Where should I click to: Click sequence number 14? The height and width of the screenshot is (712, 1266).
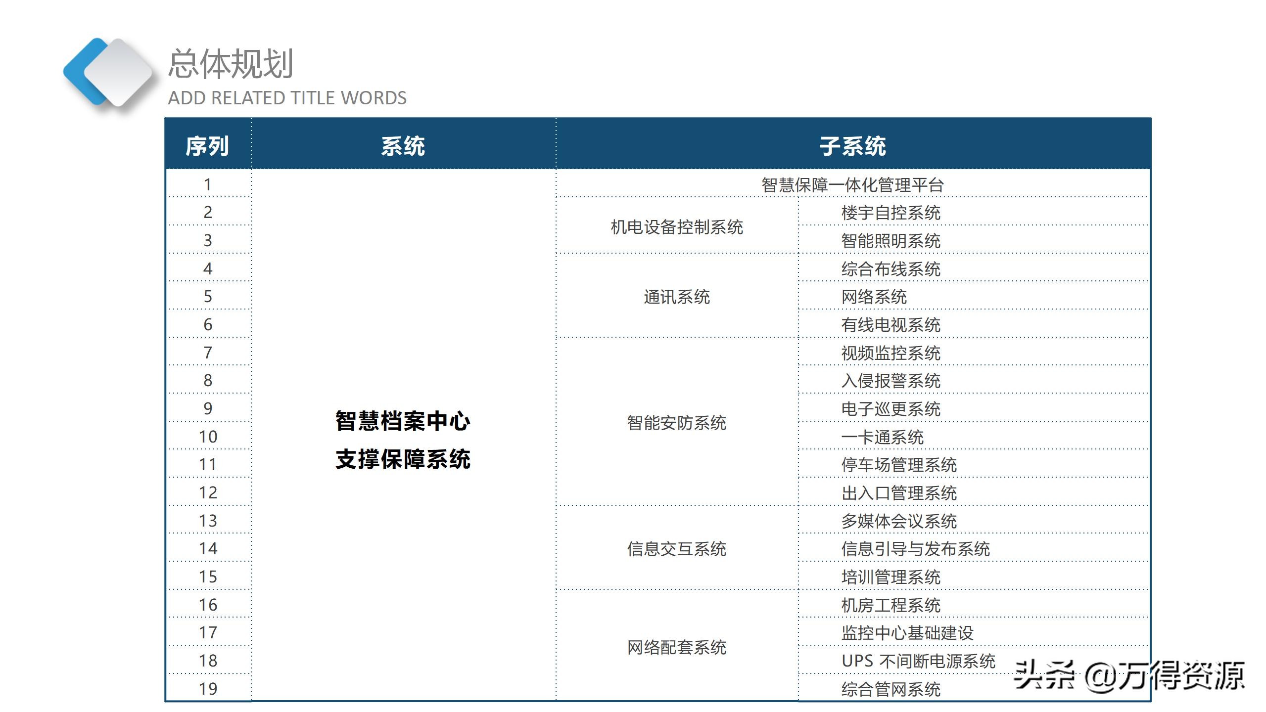208,549
